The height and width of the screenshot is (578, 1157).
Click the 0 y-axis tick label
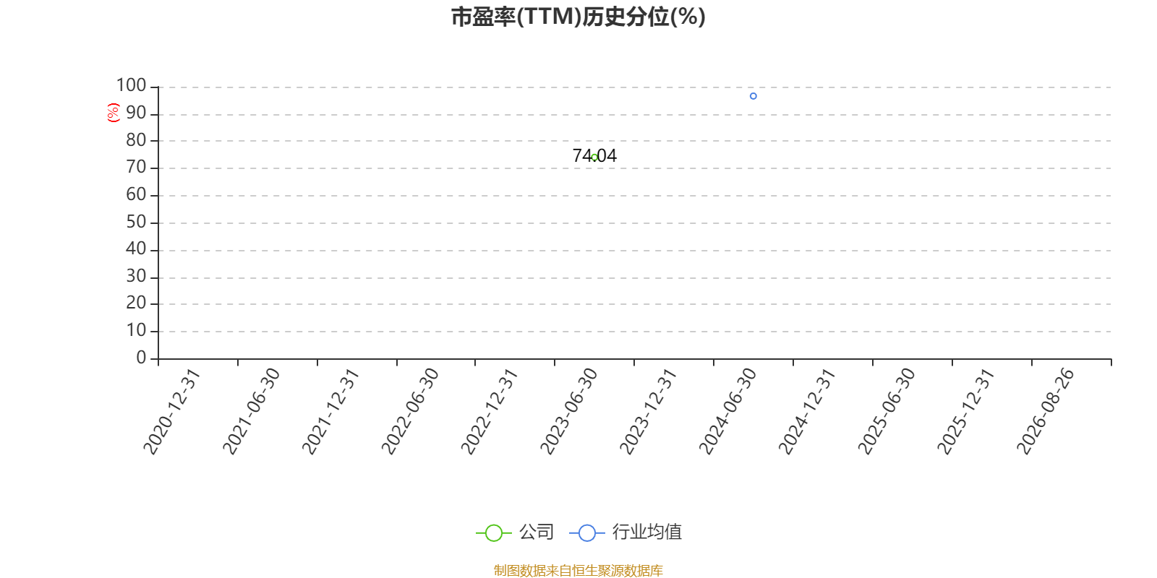coord(142,358)
